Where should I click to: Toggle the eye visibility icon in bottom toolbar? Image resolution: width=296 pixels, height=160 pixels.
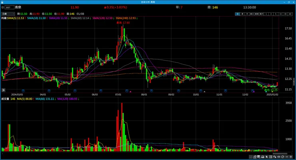[x=279, y=157]
